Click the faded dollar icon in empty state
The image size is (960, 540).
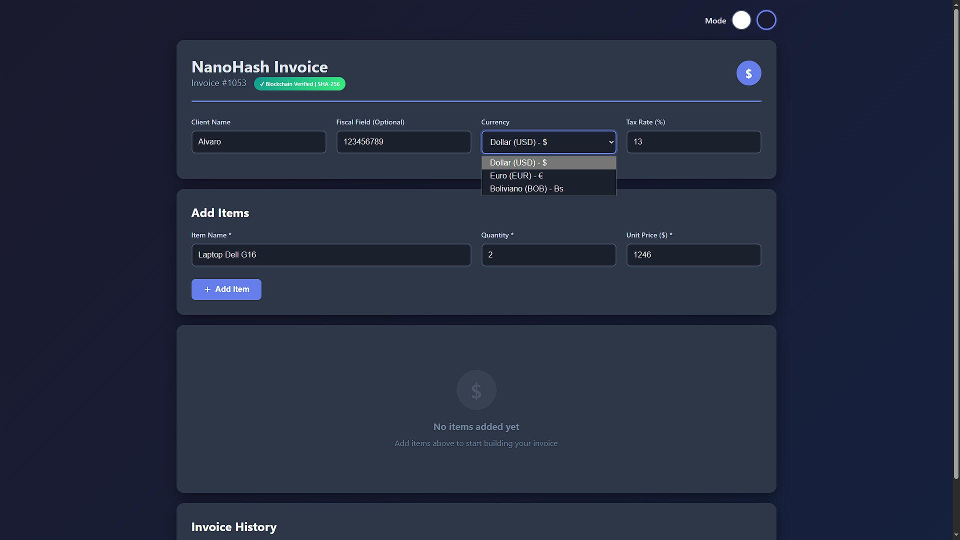476,390
